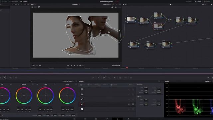Toggle mask mode on the Curve window row
The height and width of the screenshot is (120, 213).
pyautogui.click(x=133, y=104)
